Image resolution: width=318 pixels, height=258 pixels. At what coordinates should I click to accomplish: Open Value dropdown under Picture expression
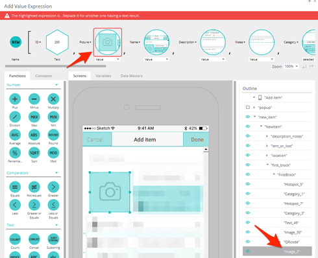[x=107, y=60]
